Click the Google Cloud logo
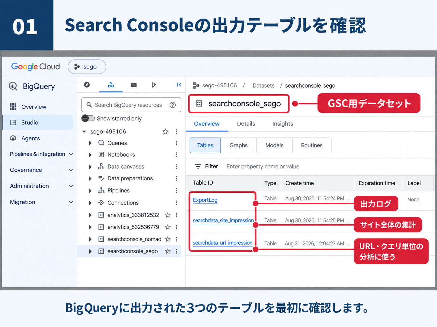The width and height of the screenshot is (437, 327). pos(36,67)
